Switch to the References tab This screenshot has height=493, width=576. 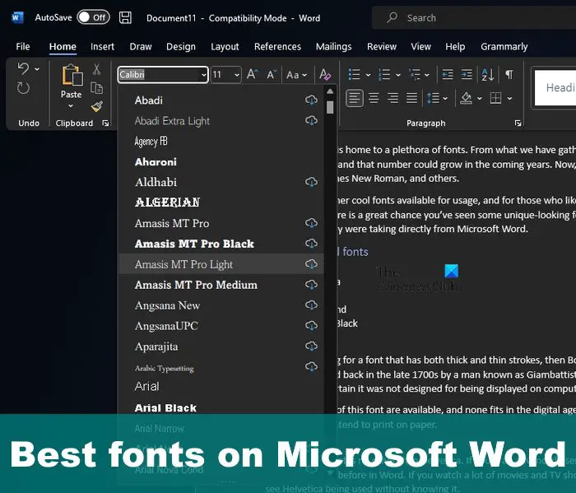click(277, 47)
